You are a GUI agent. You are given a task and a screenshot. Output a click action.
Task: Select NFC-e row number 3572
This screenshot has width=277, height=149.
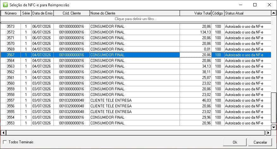point(136,32)
